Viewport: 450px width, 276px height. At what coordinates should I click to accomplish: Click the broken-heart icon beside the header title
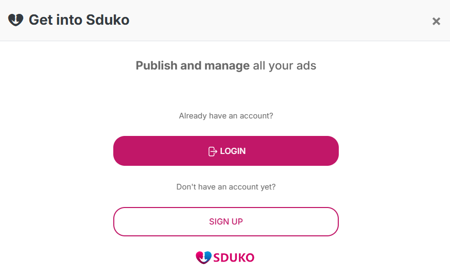click(15, 20)
